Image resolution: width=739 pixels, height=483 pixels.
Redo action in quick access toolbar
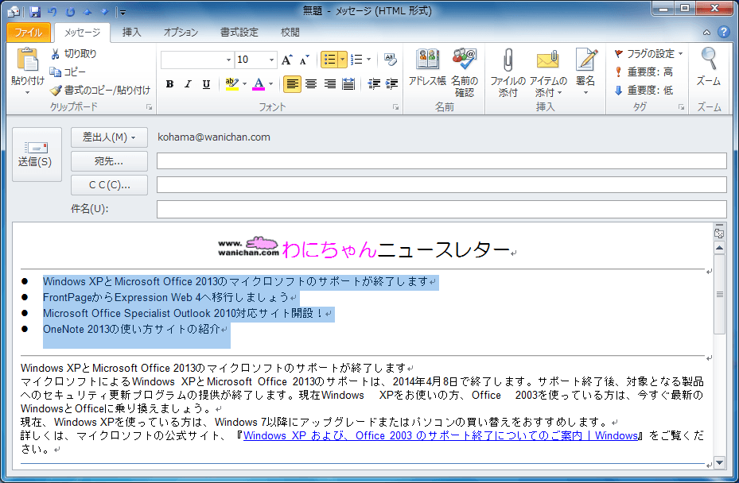(70, 11)
